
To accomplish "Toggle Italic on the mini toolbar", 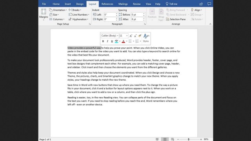I will pyautogui.click(x=107, y=41).
